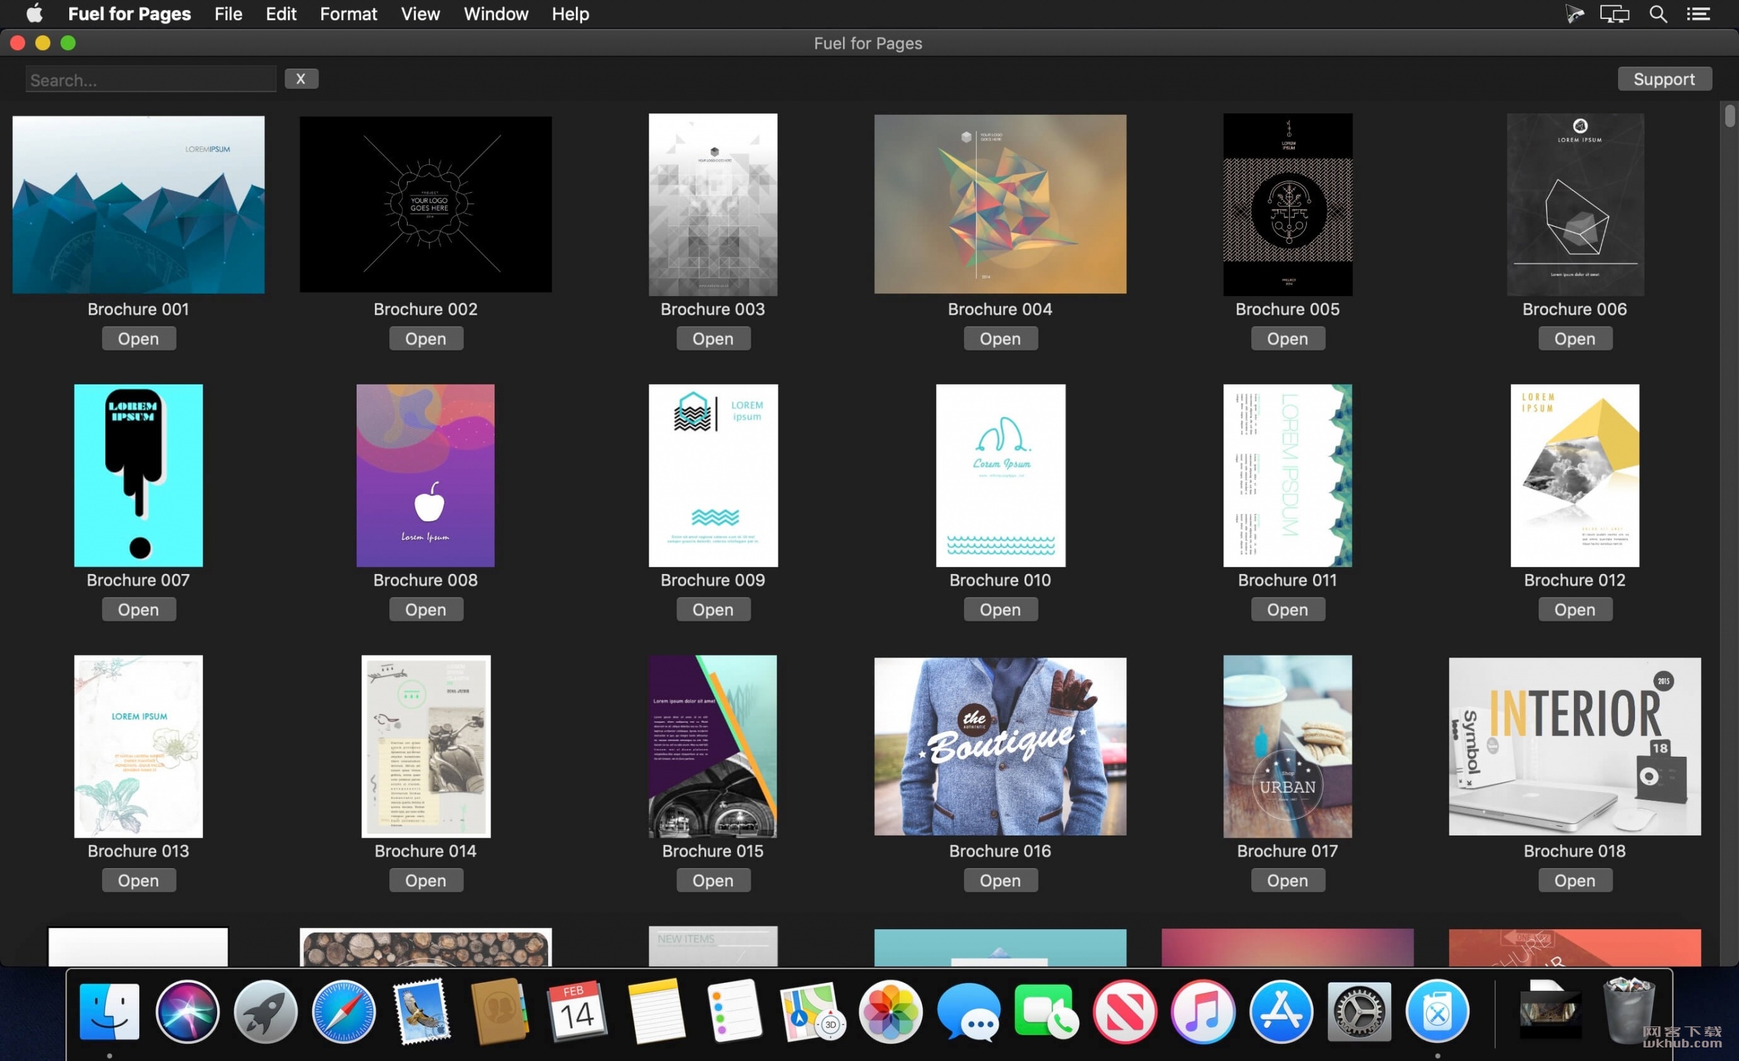
Task: Open the folder stack in dock
Action: point(1550,1011)
